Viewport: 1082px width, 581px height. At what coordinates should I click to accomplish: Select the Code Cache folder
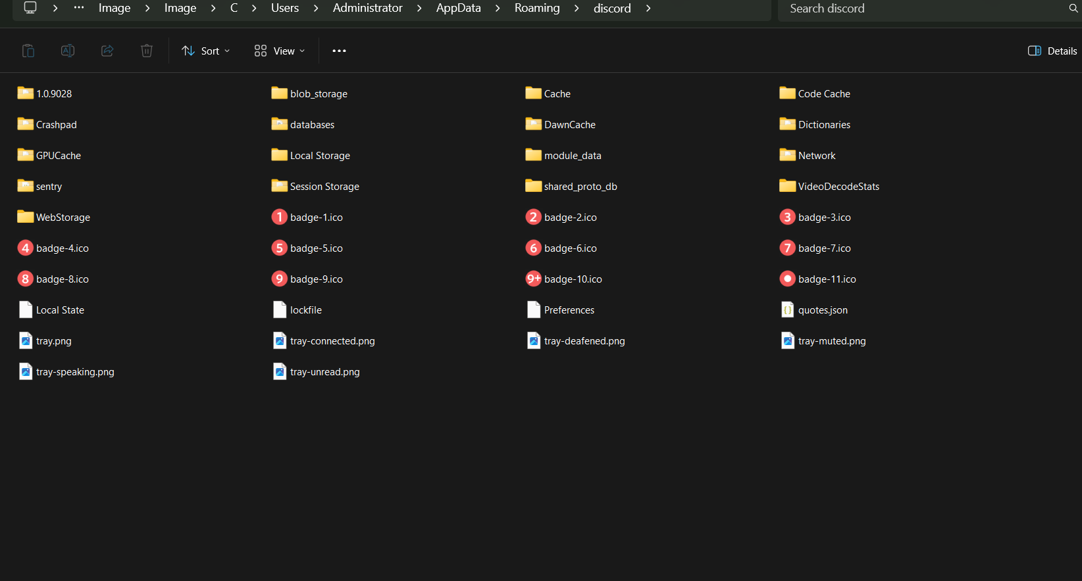(x=815, y=93)
